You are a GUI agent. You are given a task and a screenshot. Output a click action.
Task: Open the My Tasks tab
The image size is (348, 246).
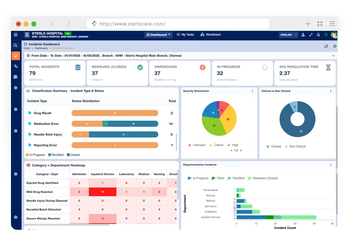click(185, 35)
